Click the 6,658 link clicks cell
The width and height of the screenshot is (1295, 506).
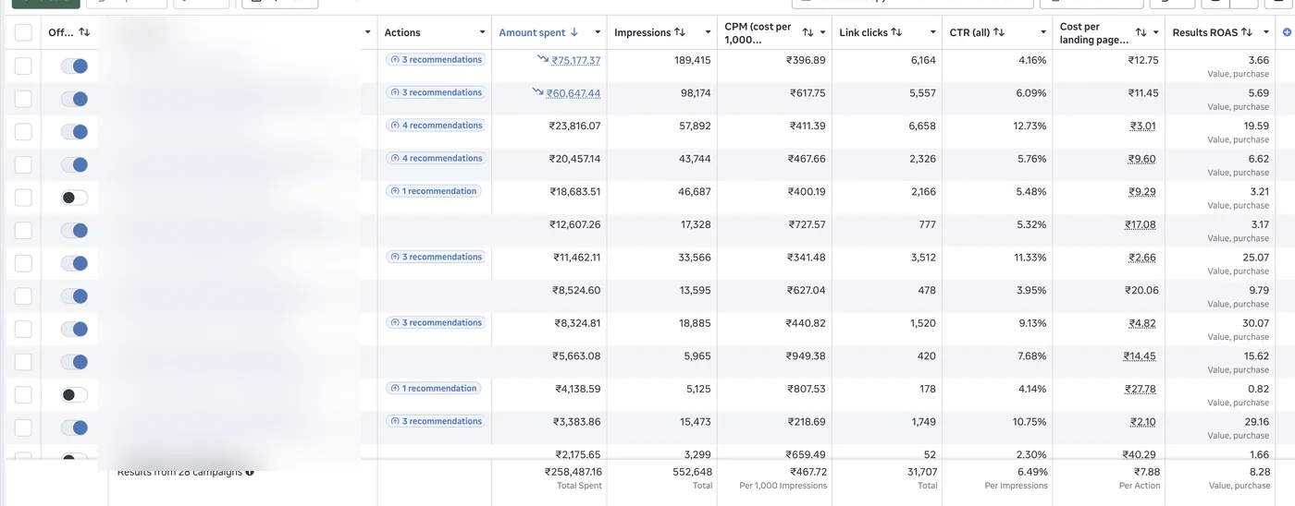[x=922, y=126]
